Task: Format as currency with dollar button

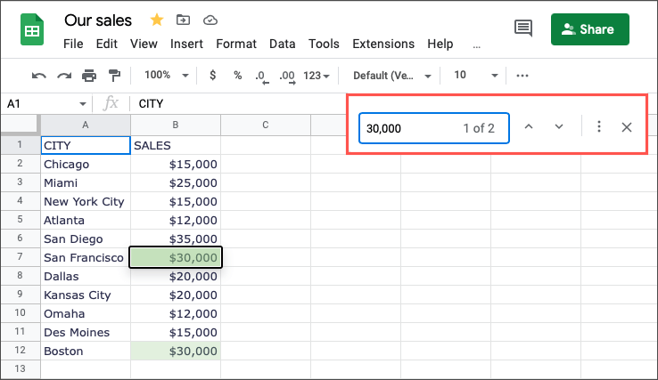Action: click(212, 76)
